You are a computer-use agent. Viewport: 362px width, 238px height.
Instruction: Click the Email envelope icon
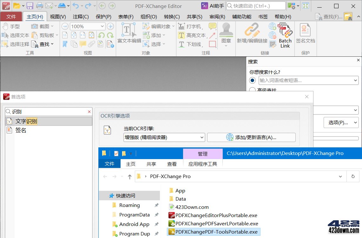coord(49,6)
